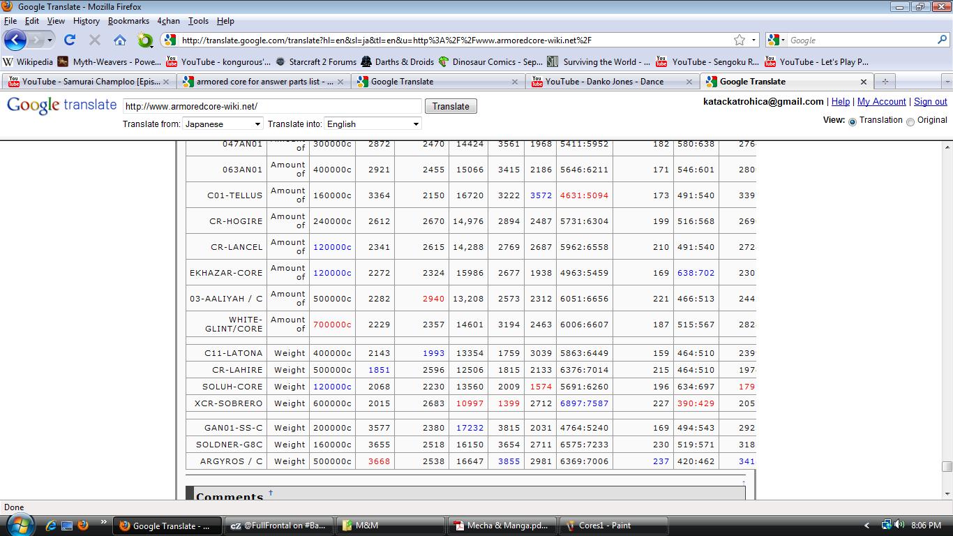Show hidden tray icons arrow
The image size is (953, 536).
coord(867,526)
